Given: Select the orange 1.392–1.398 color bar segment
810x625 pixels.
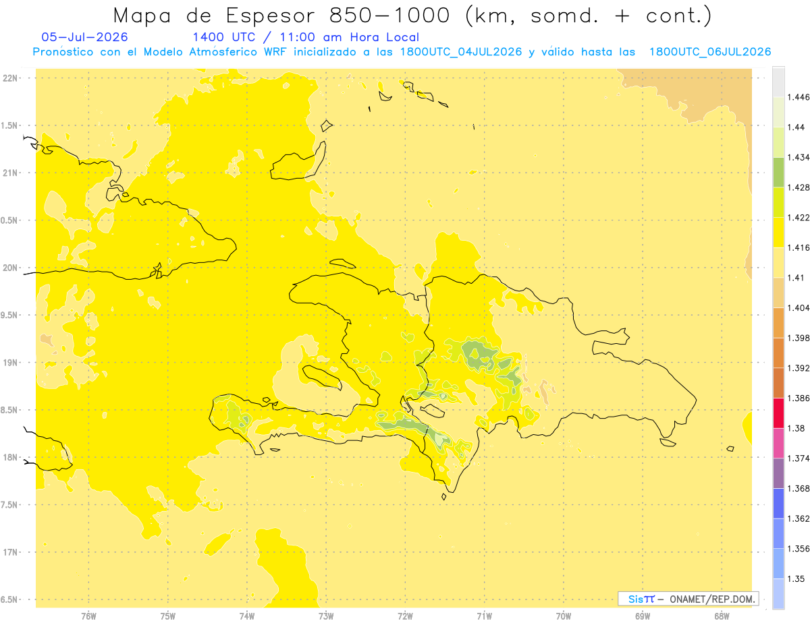Looking at the screenshot, I should point(778,353).
